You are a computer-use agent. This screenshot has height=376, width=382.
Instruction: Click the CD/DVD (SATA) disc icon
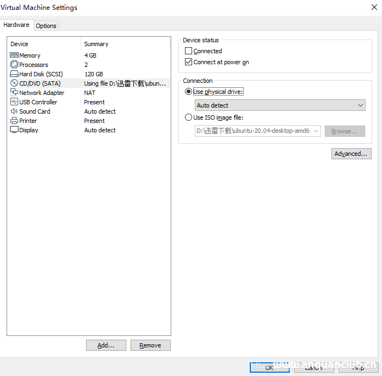pyautogui.click(x=14, y=83)
